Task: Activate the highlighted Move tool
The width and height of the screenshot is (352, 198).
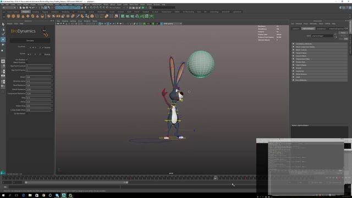Action: pos(3,40)
